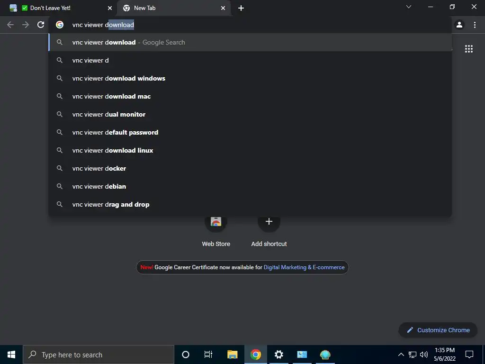This screenshot has width=485, height=364.
Task: Choose 'vnc viewer drag and drop' suggestion
Action: pyautogui.click(x=250, y=204)
